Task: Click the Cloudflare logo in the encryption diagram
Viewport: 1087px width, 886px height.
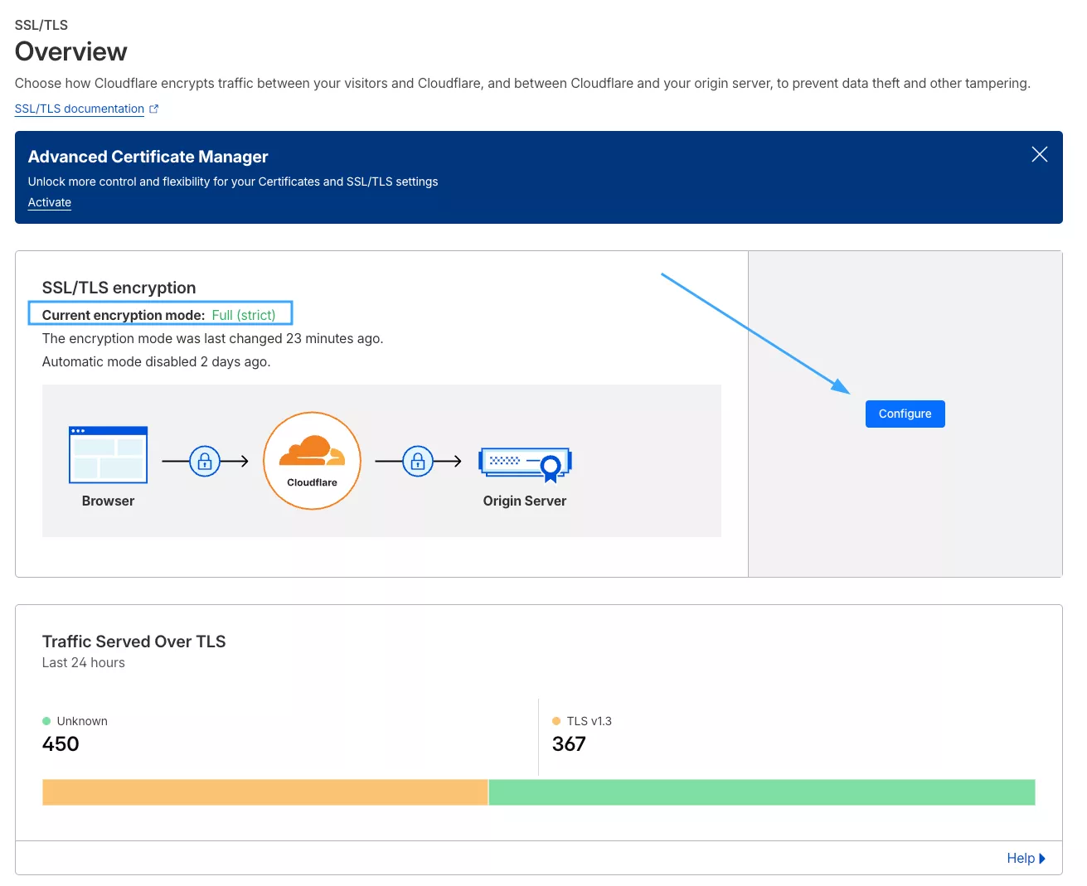Action: point(312,461)
